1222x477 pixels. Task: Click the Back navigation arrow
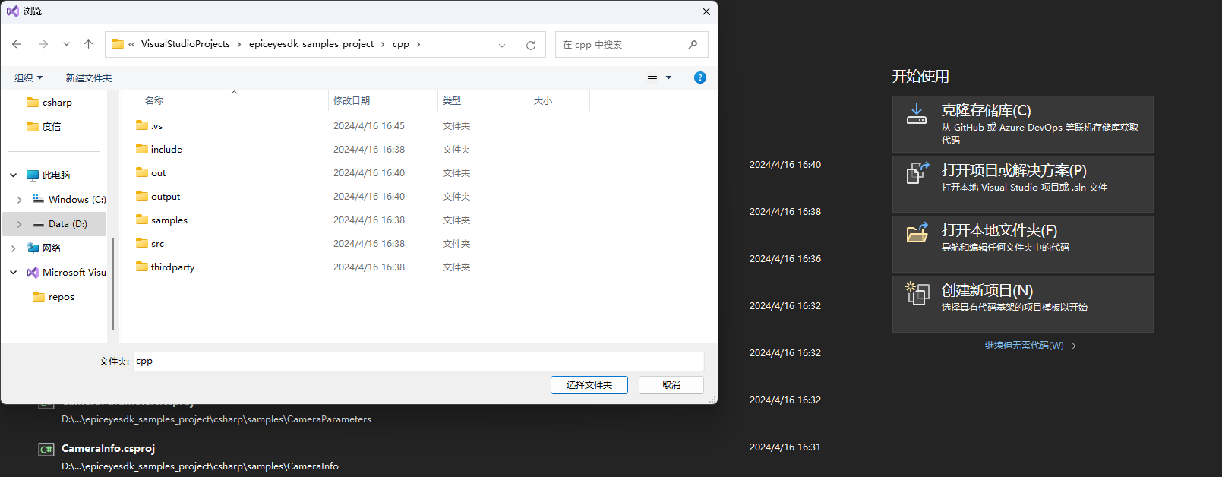(17, 44)
